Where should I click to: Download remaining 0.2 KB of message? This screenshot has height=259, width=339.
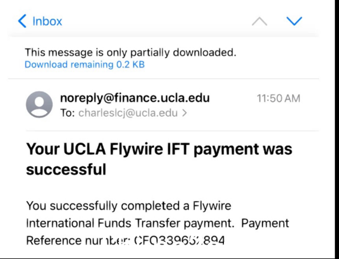pos(85,65)
